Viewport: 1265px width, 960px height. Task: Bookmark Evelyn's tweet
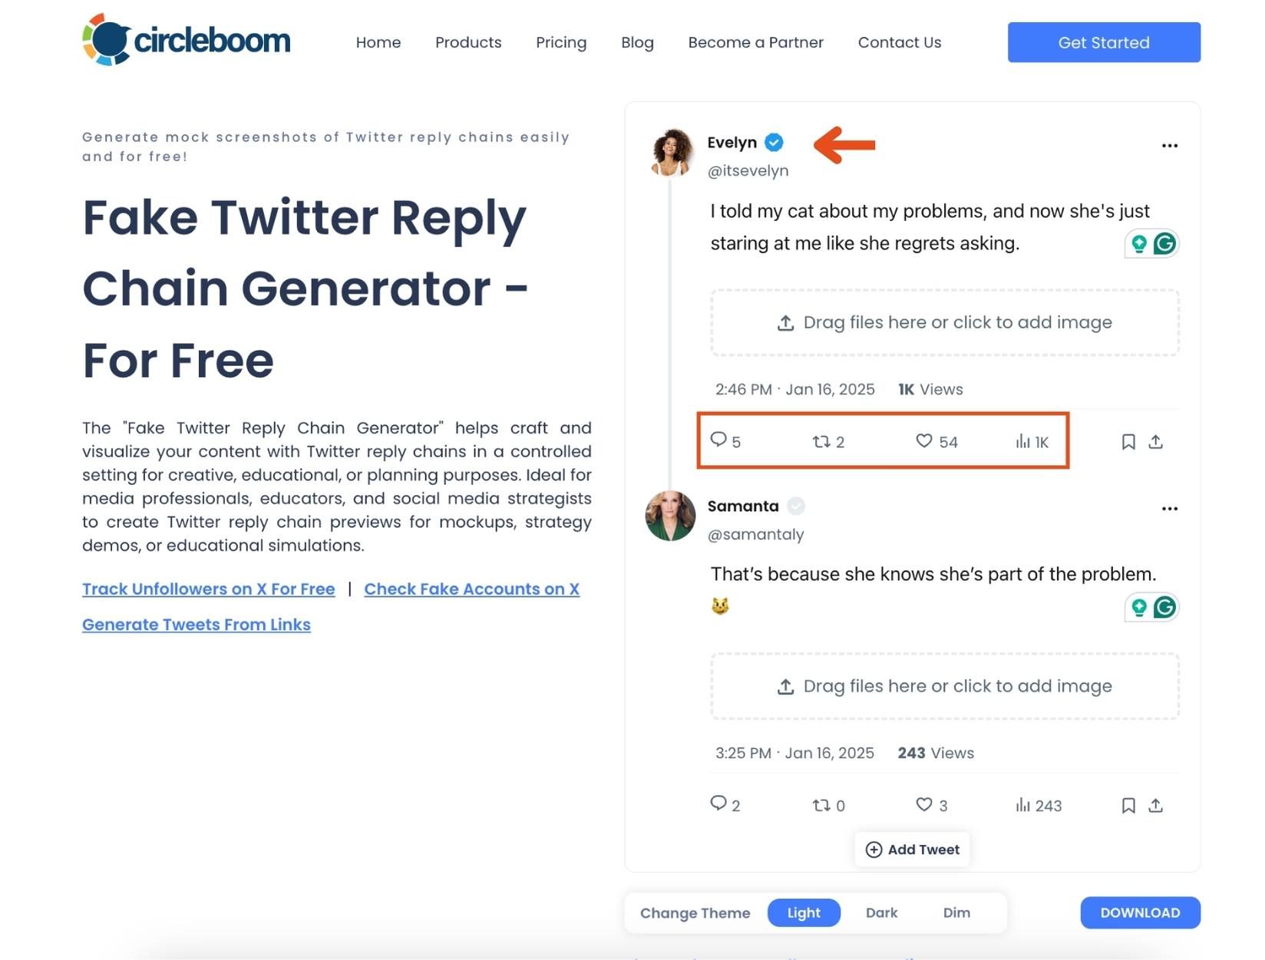coord(1128,441)
